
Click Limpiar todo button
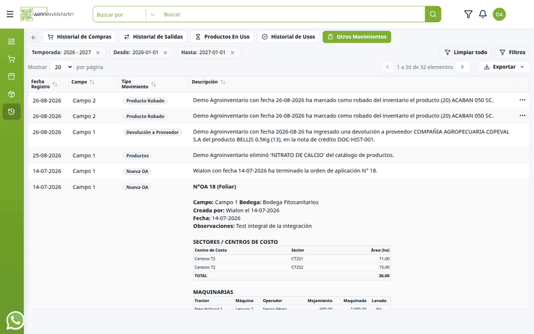coord(466,53)
